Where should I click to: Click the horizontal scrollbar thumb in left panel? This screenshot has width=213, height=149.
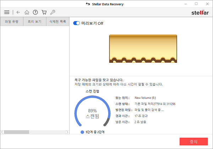[x=16, y=132]
